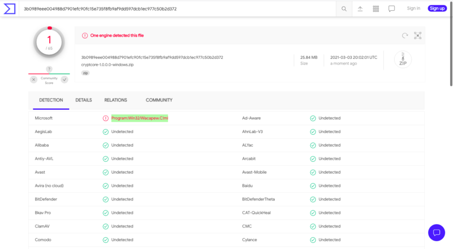Screen dimensions: 453x249
Task: Vote harmless with community checkmark icon
Action: point(65,79)
